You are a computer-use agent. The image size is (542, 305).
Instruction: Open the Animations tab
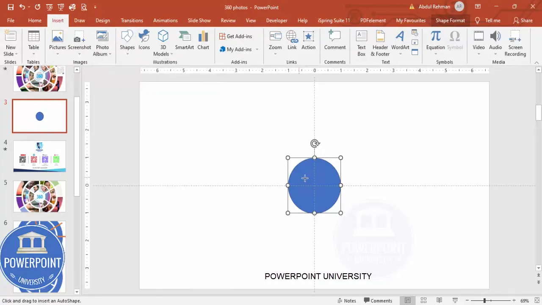pos(165,20)
